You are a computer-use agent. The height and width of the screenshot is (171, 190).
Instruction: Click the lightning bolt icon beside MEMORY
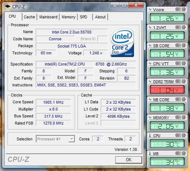tap(150, 117)
